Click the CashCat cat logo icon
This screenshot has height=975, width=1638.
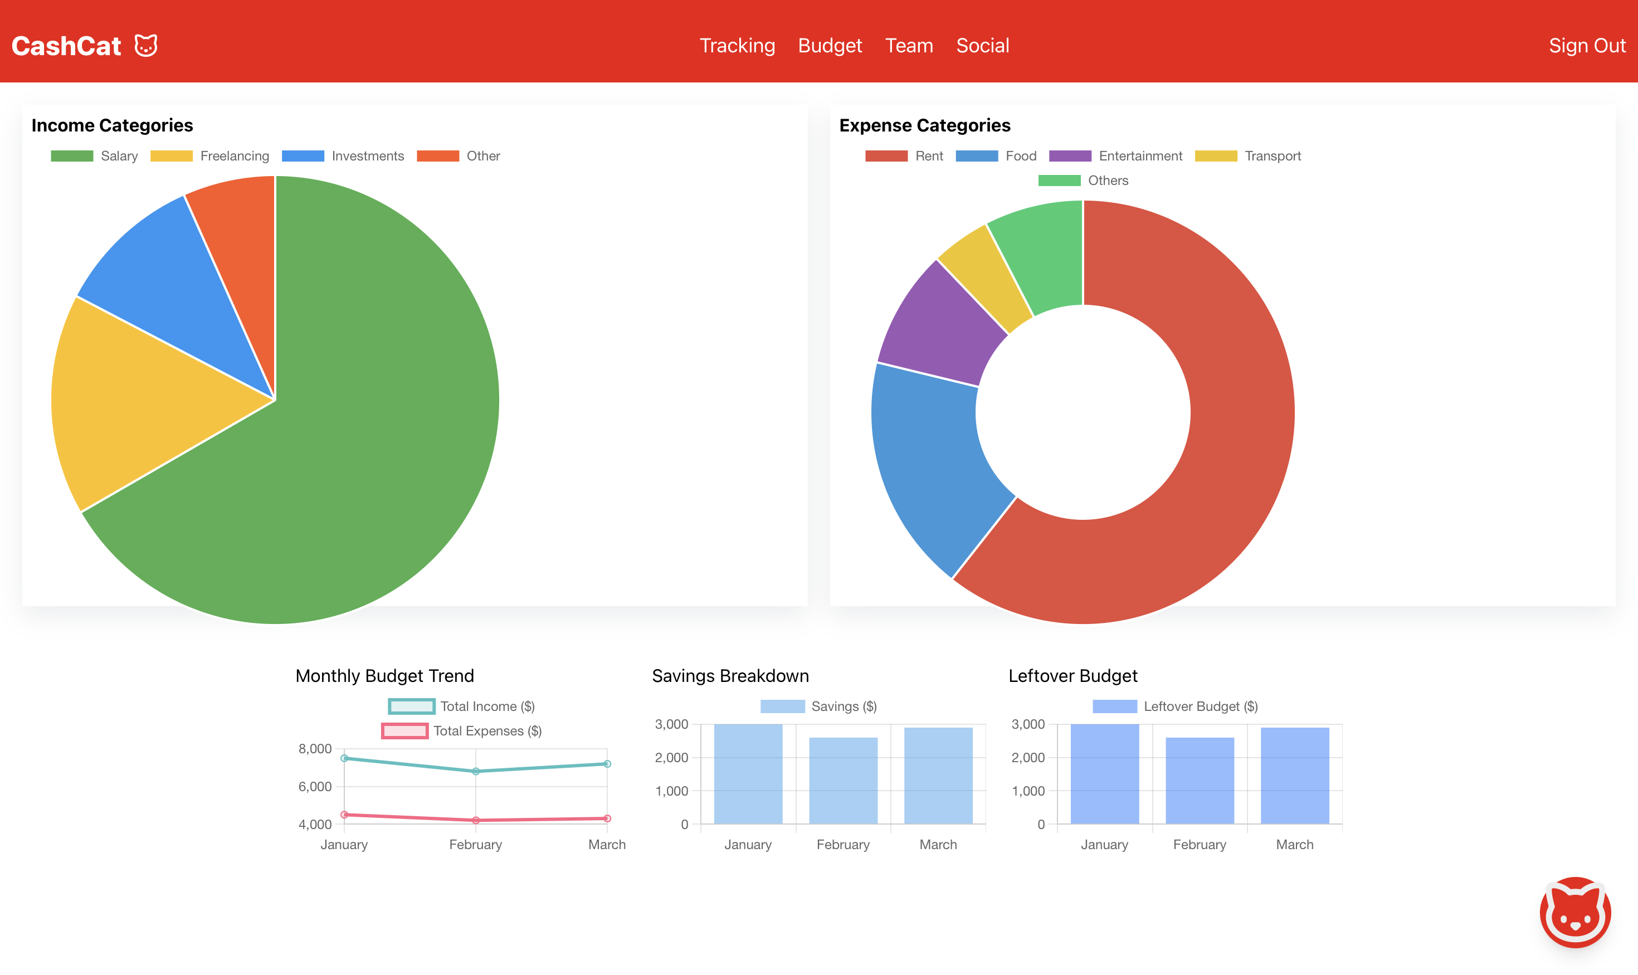[x=146, y=46]
